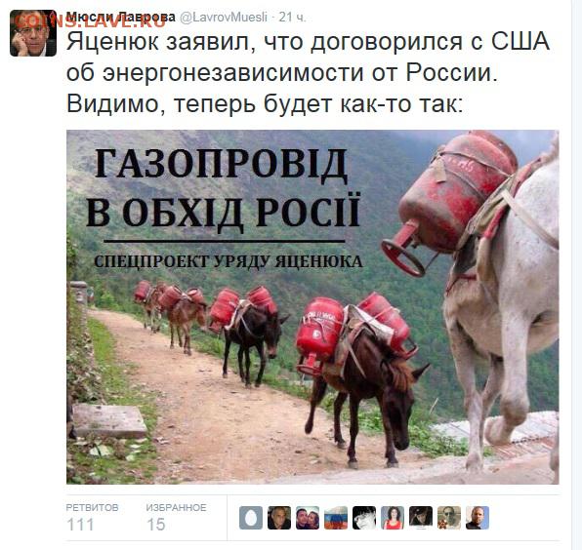Click the ГАЗОПРОВІД В ОБХІД РОСІЇ caption
The height and width of the screenshot is (550, 582).
point(224,188)
